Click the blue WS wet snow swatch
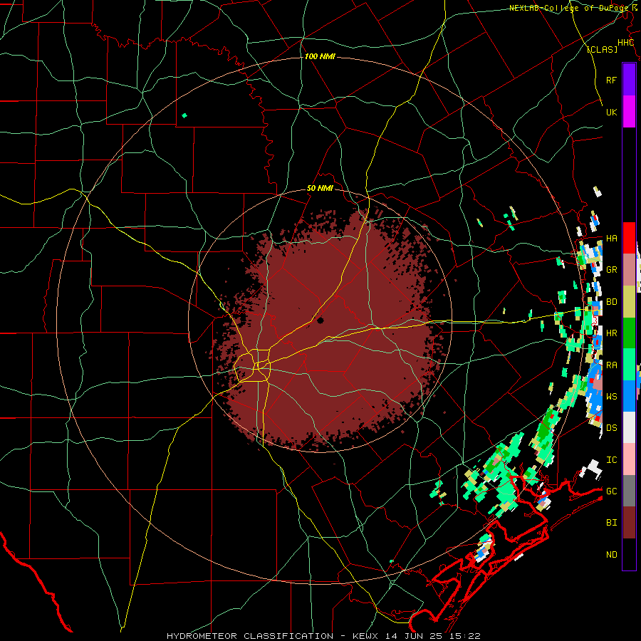641x641 pixels. (629, 396)
